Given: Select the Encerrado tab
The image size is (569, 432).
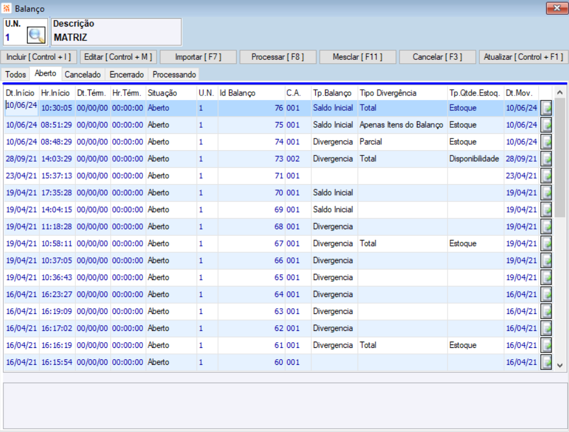Looking at the screenshot, I should [127, 75].
